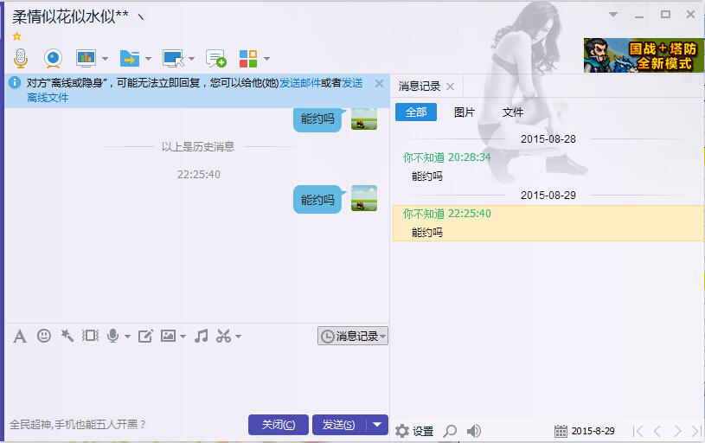The image size is (705, 443).
Task: Expand the send image dropdown arrow
Action: tap(183, 337)
